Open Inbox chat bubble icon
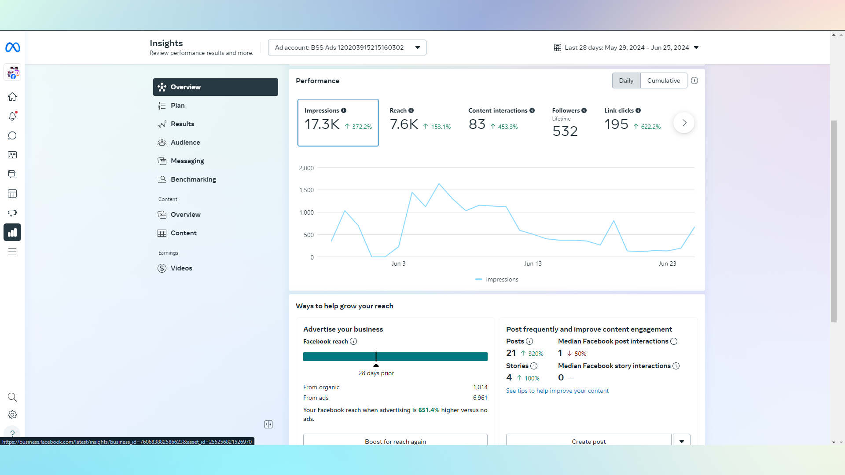Viewport: 845px width, 475px height. (x=12, y=135)
